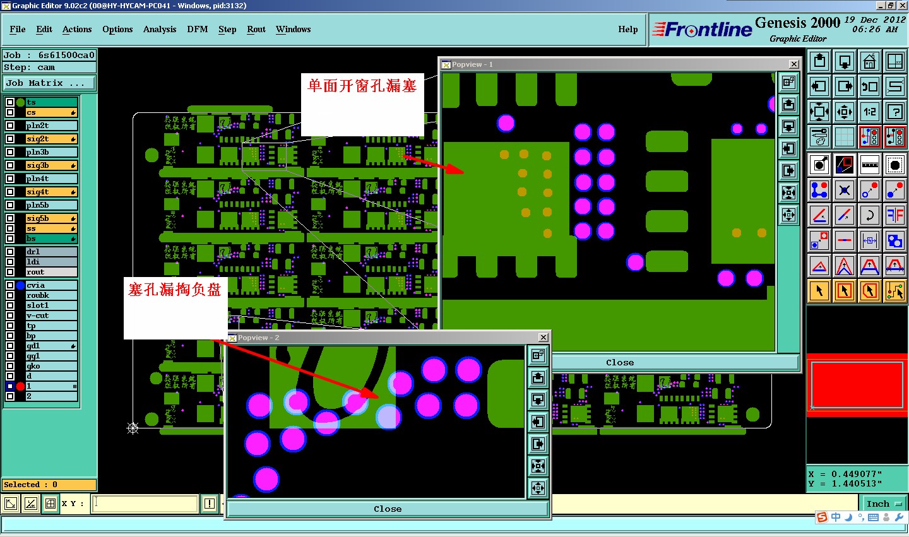Open the wrench tool options icon
Image resolution: width=909 pixels, height=537 pixels.
[819, 136]
